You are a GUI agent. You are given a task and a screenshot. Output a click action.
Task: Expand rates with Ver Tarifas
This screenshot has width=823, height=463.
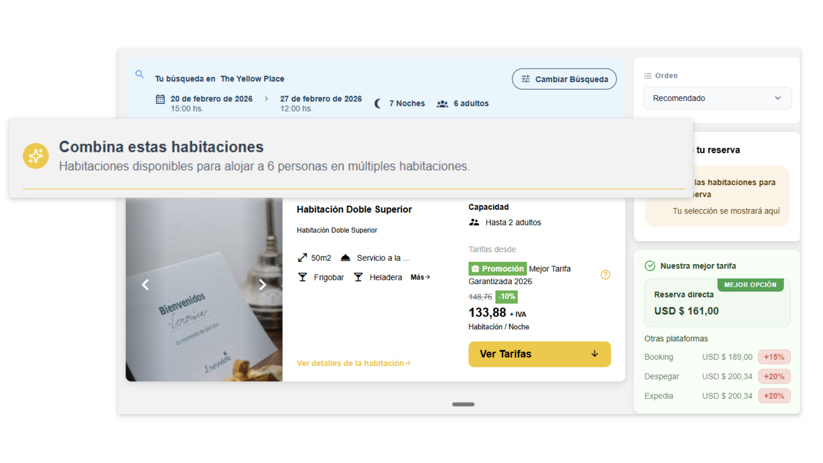coord(539,354)
